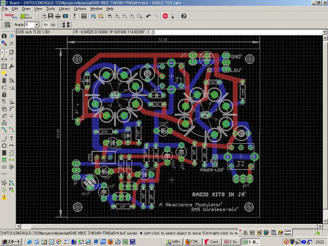This screenshot has width=328, height=246.
Task: Open the Errors list via yellow warning icon
Action: (x=4, y=197)
